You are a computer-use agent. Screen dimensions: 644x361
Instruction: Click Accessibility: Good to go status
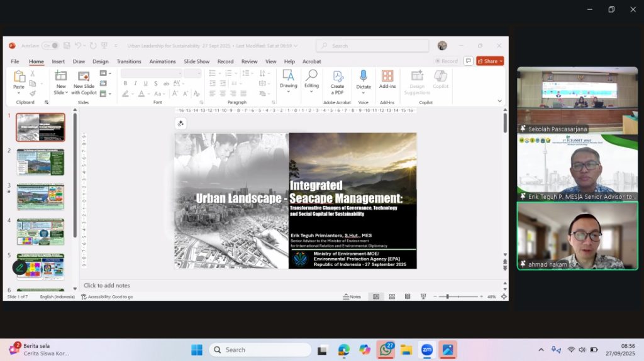(107, 296)
